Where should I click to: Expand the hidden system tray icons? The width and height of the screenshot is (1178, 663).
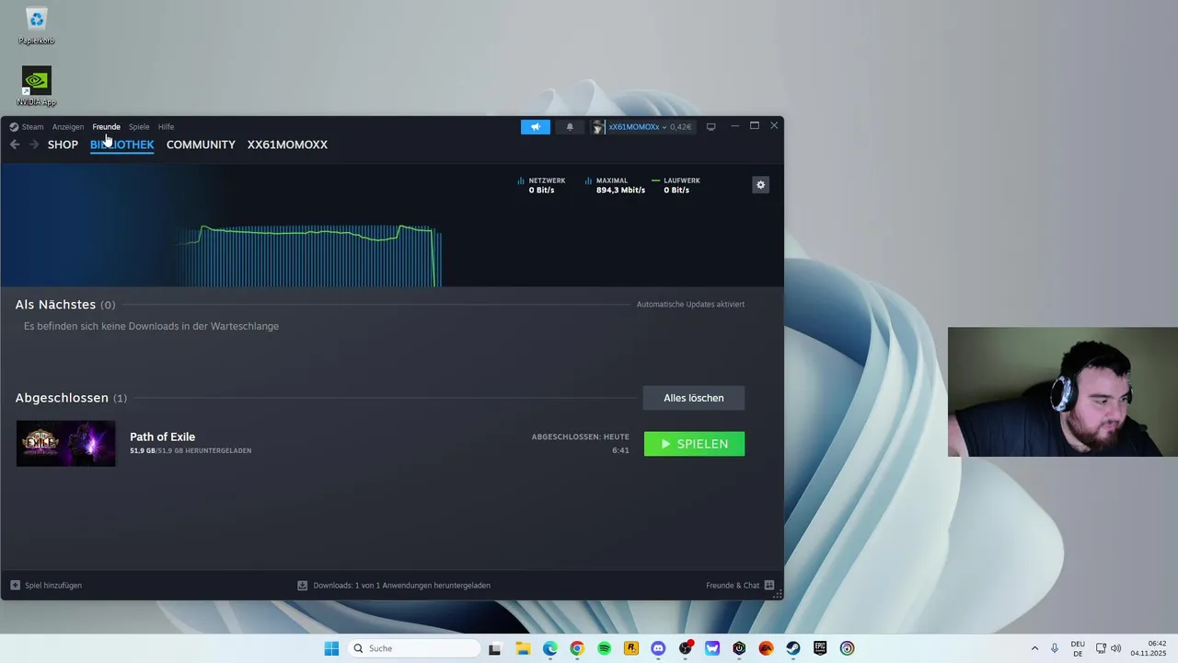(1034, 648)
